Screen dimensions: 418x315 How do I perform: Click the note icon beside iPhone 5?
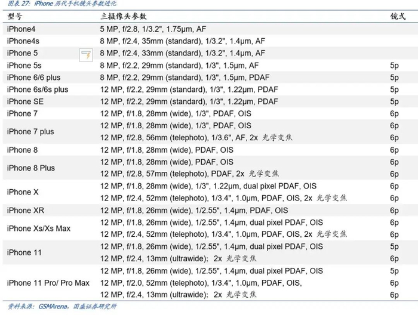pos(86,55)
